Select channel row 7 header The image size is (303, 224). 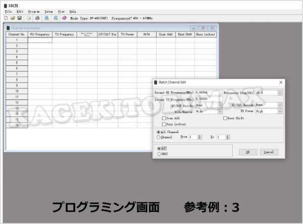pos(17,74)
